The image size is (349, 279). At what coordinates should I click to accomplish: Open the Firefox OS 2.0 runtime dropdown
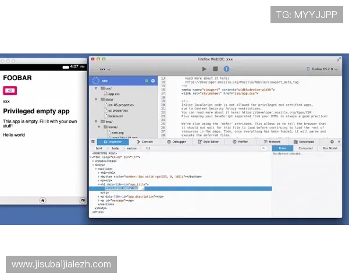(x=323, y=69)
